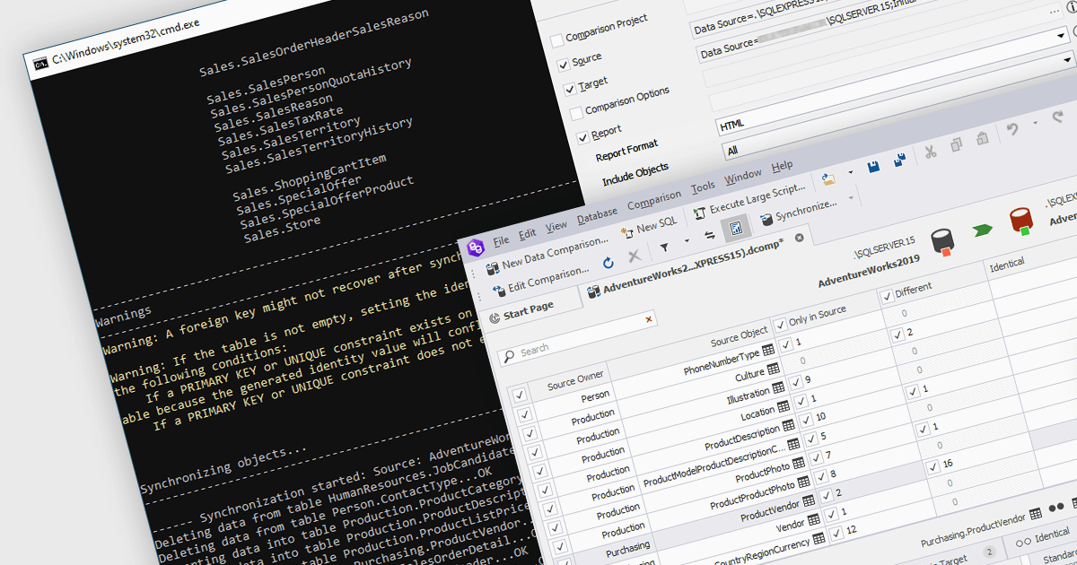
Task: Enable the Comparison Options checkbox
Action: point(575,113)
